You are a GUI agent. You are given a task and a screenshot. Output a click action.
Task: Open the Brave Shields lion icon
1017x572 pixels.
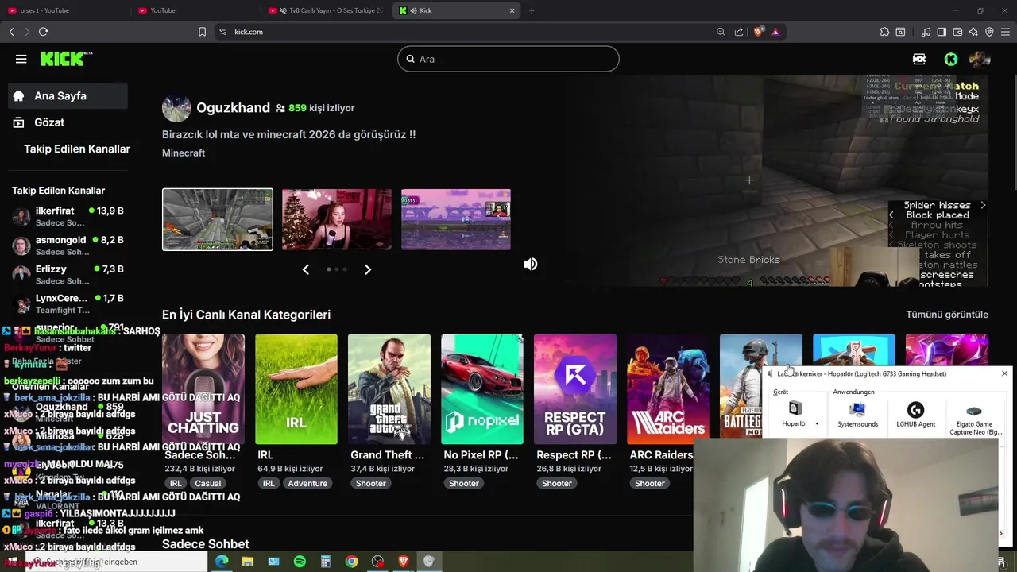point(758,32)
